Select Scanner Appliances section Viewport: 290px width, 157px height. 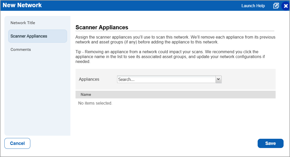38,36
